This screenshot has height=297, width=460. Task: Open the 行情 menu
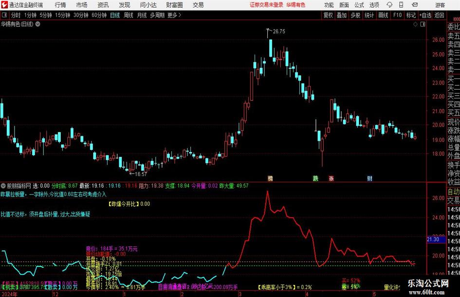pyautogui.click(x=60, y=5)
